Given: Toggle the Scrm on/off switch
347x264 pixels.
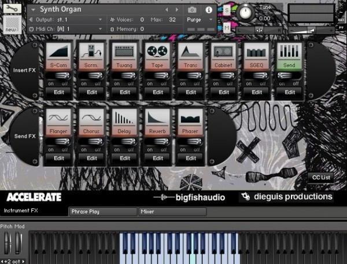Looking at the screenshot, I should 91,76.
